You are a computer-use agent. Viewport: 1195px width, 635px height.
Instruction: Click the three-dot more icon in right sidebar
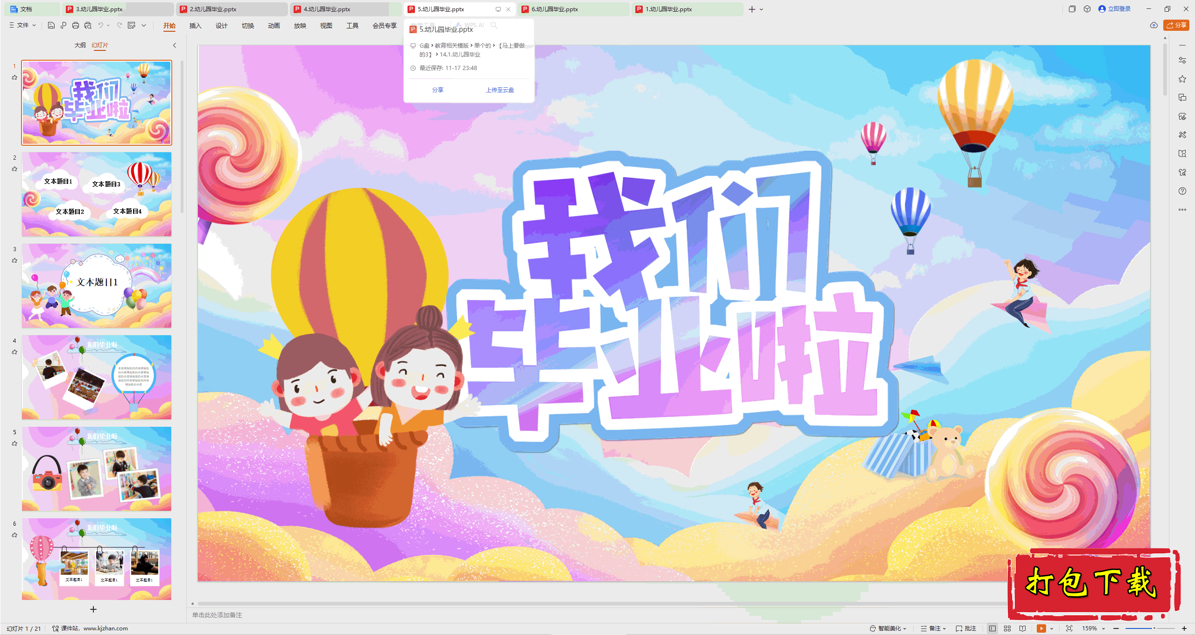(x=1182, y=210)
